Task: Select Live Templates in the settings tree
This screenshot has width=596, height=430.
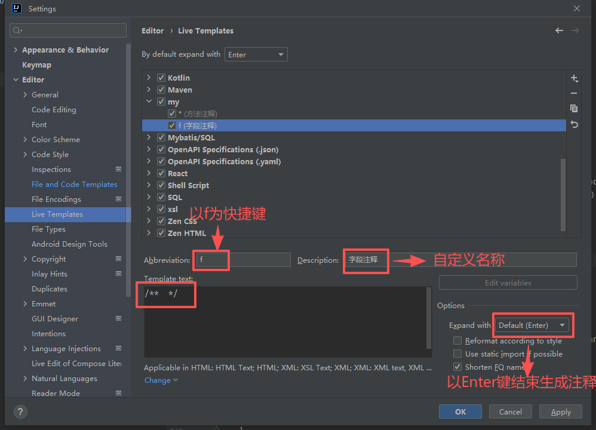Action: coord(67,214)
